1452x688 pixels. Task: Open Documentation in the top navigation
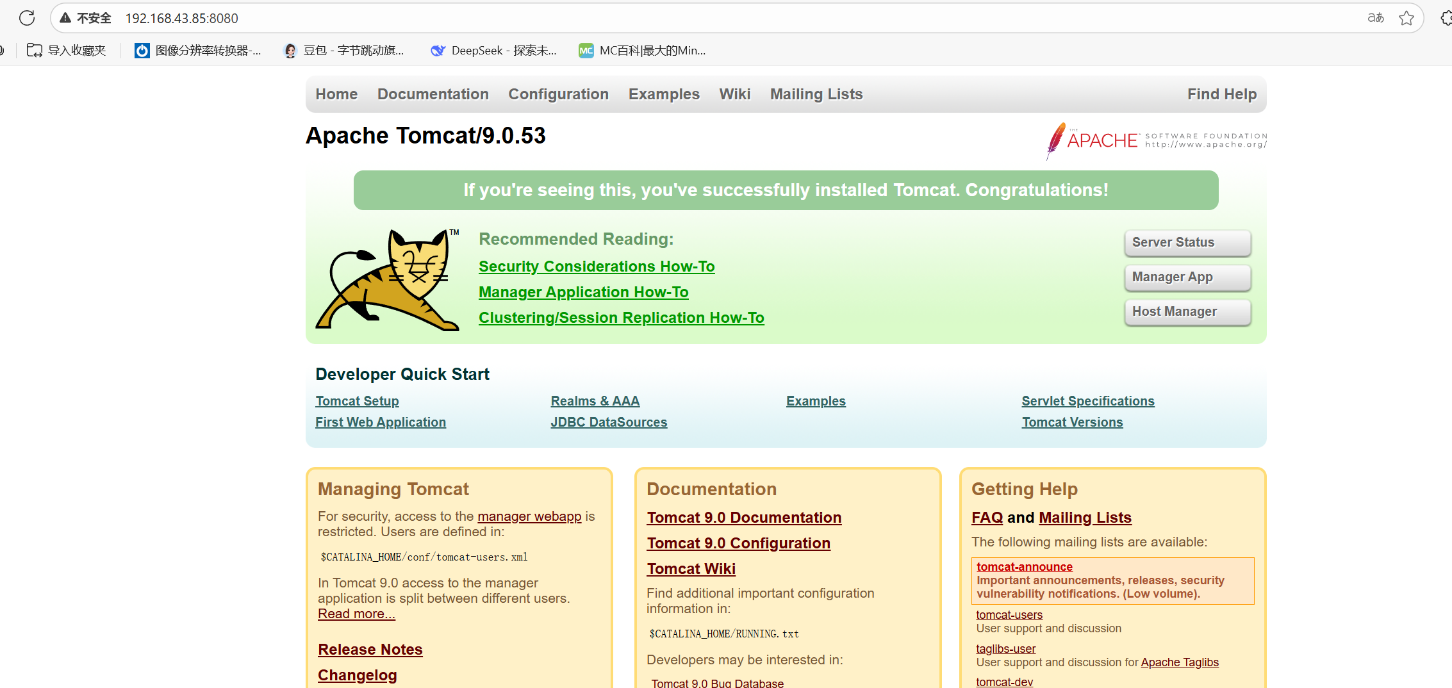(433, 94)
